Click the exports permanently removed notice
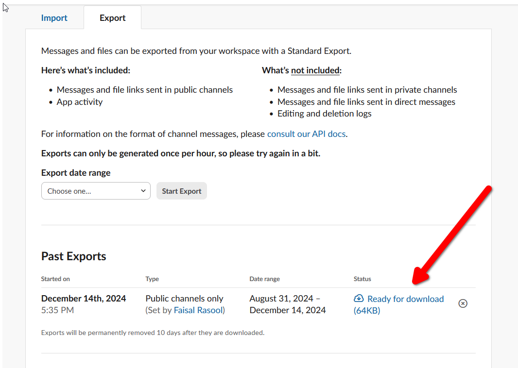The width and height of the screenshot is (518, 368). [153, 333]
